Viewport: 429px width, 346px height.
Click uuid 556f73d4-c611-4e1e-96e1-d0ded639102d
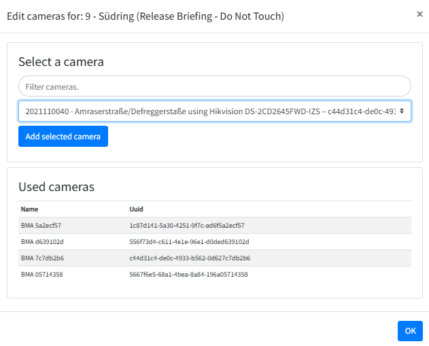pyautogui.click(x=189, y=242)
